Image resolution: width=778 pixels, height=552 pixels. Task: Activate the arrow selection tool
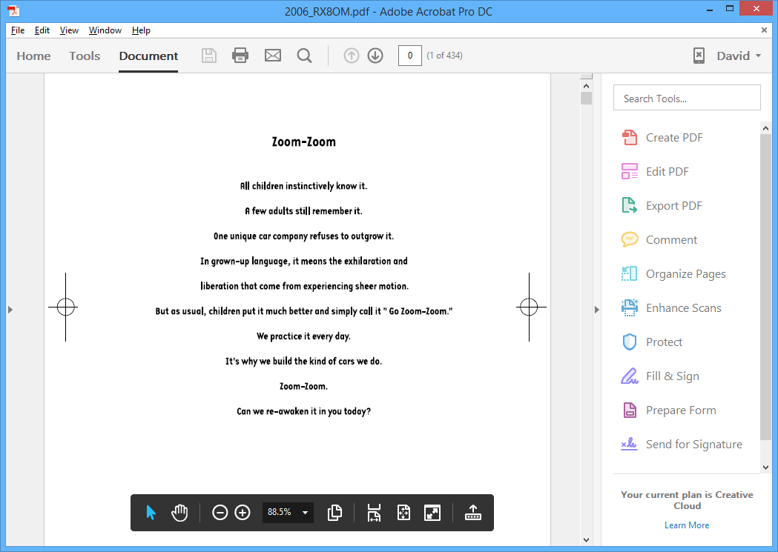(x=151, y=512)
